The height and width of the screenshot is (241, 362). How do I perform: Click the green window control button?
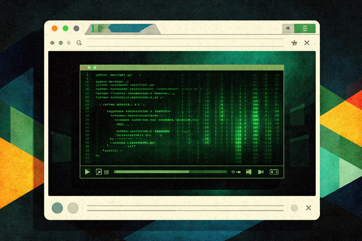coord(65,28)
